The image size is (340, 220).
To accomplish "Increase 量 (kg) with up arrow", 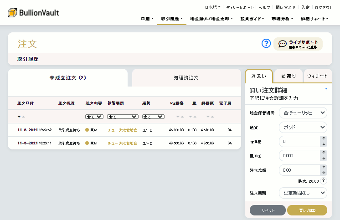I will pyautogui.click(x=324, y=153).
